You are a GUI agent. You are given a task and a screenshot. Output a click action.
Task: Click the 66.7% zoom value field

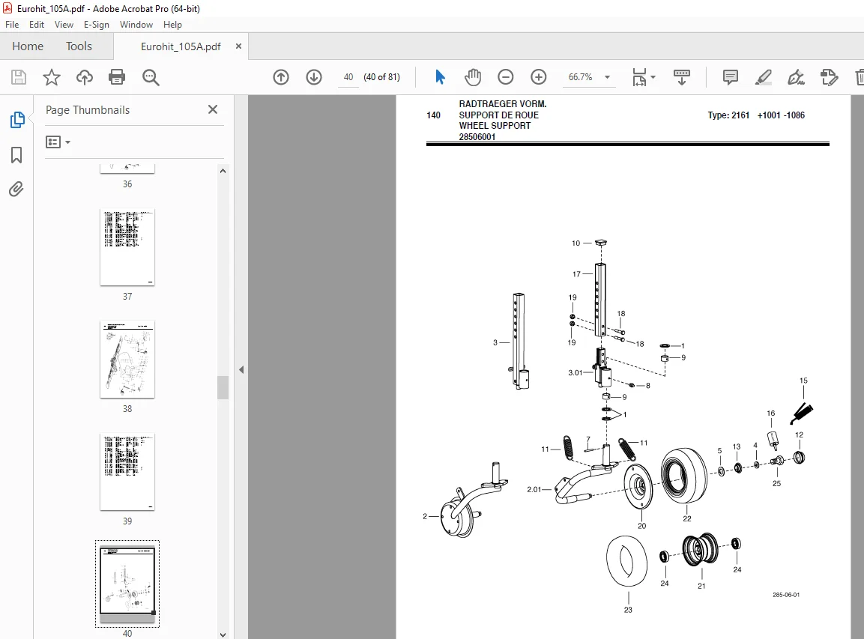coord(580,77)
